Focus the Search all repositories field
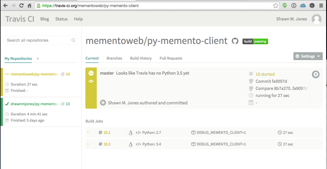The image size is (327, 169). pyautogui.click(x=41, y=40)
